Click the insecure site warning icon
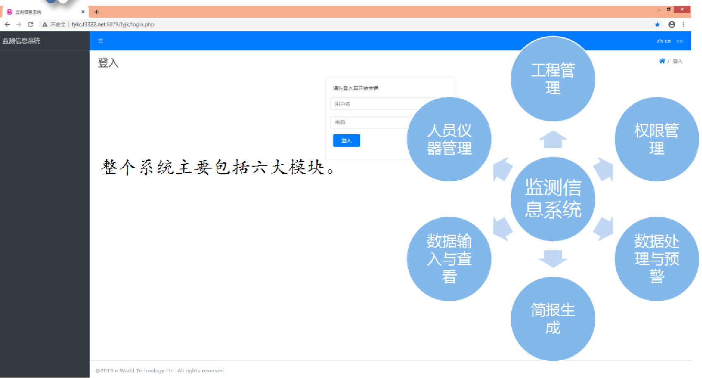This screenshot has width=702, height=378. coord(45,24)
